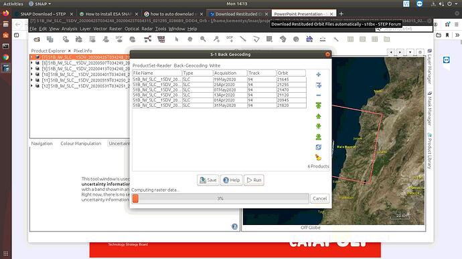Expand product [10] S1B_IW_SLC 20200401 node
The width and height of the screenshot is (462, 259).
tap(32, 74)
